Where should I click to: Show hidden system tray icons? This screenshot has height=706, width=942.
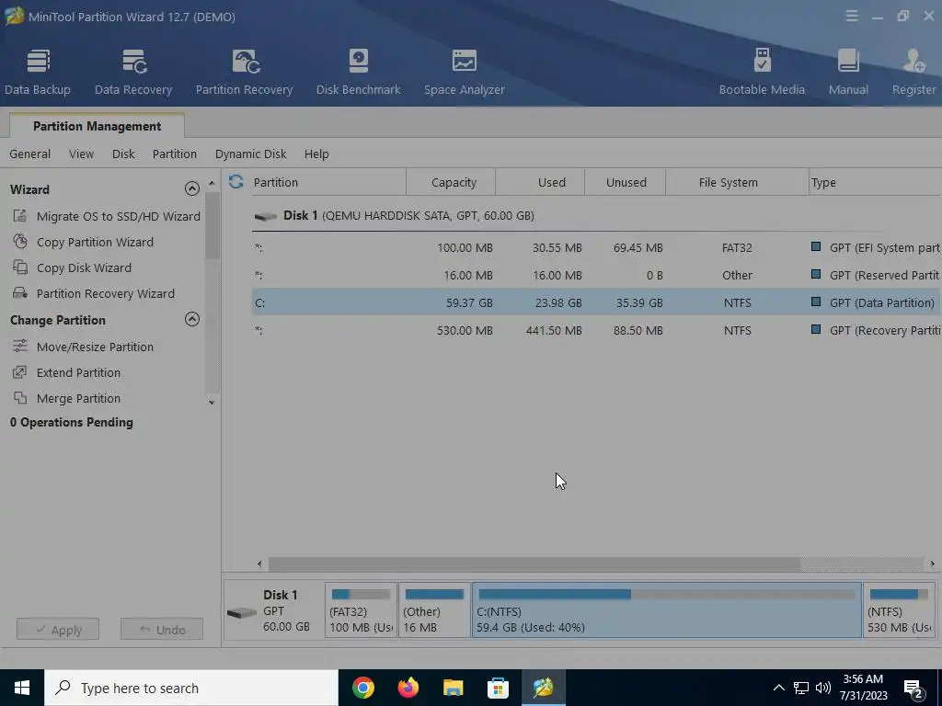(x=778, y=688)
